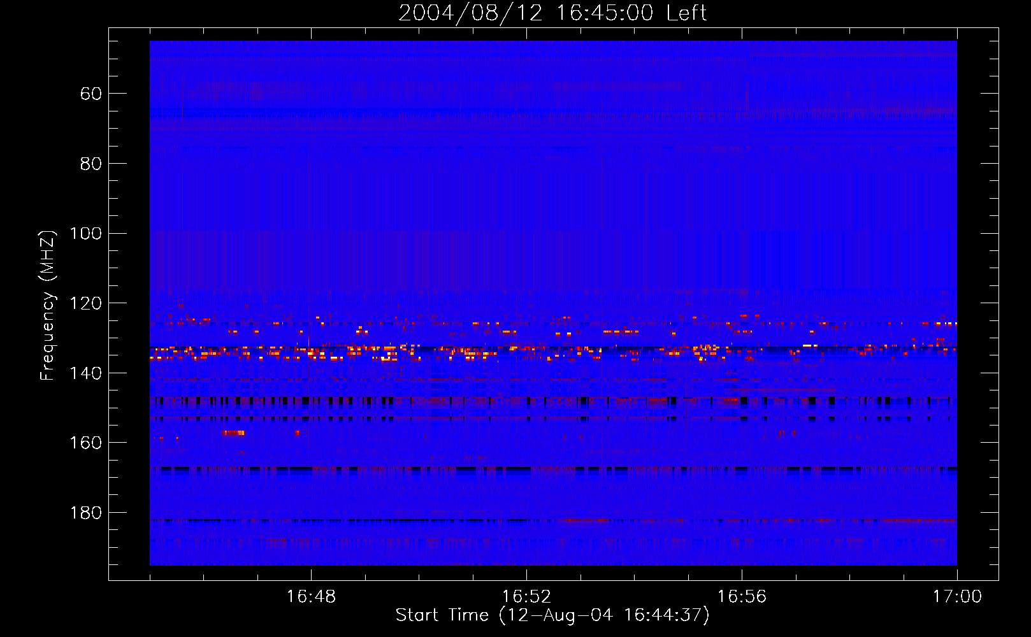This screenshot has height=637, width=1031.
Task: Click the 'Frequency (MHZ)' axis label
Action: tap(48, 305)
